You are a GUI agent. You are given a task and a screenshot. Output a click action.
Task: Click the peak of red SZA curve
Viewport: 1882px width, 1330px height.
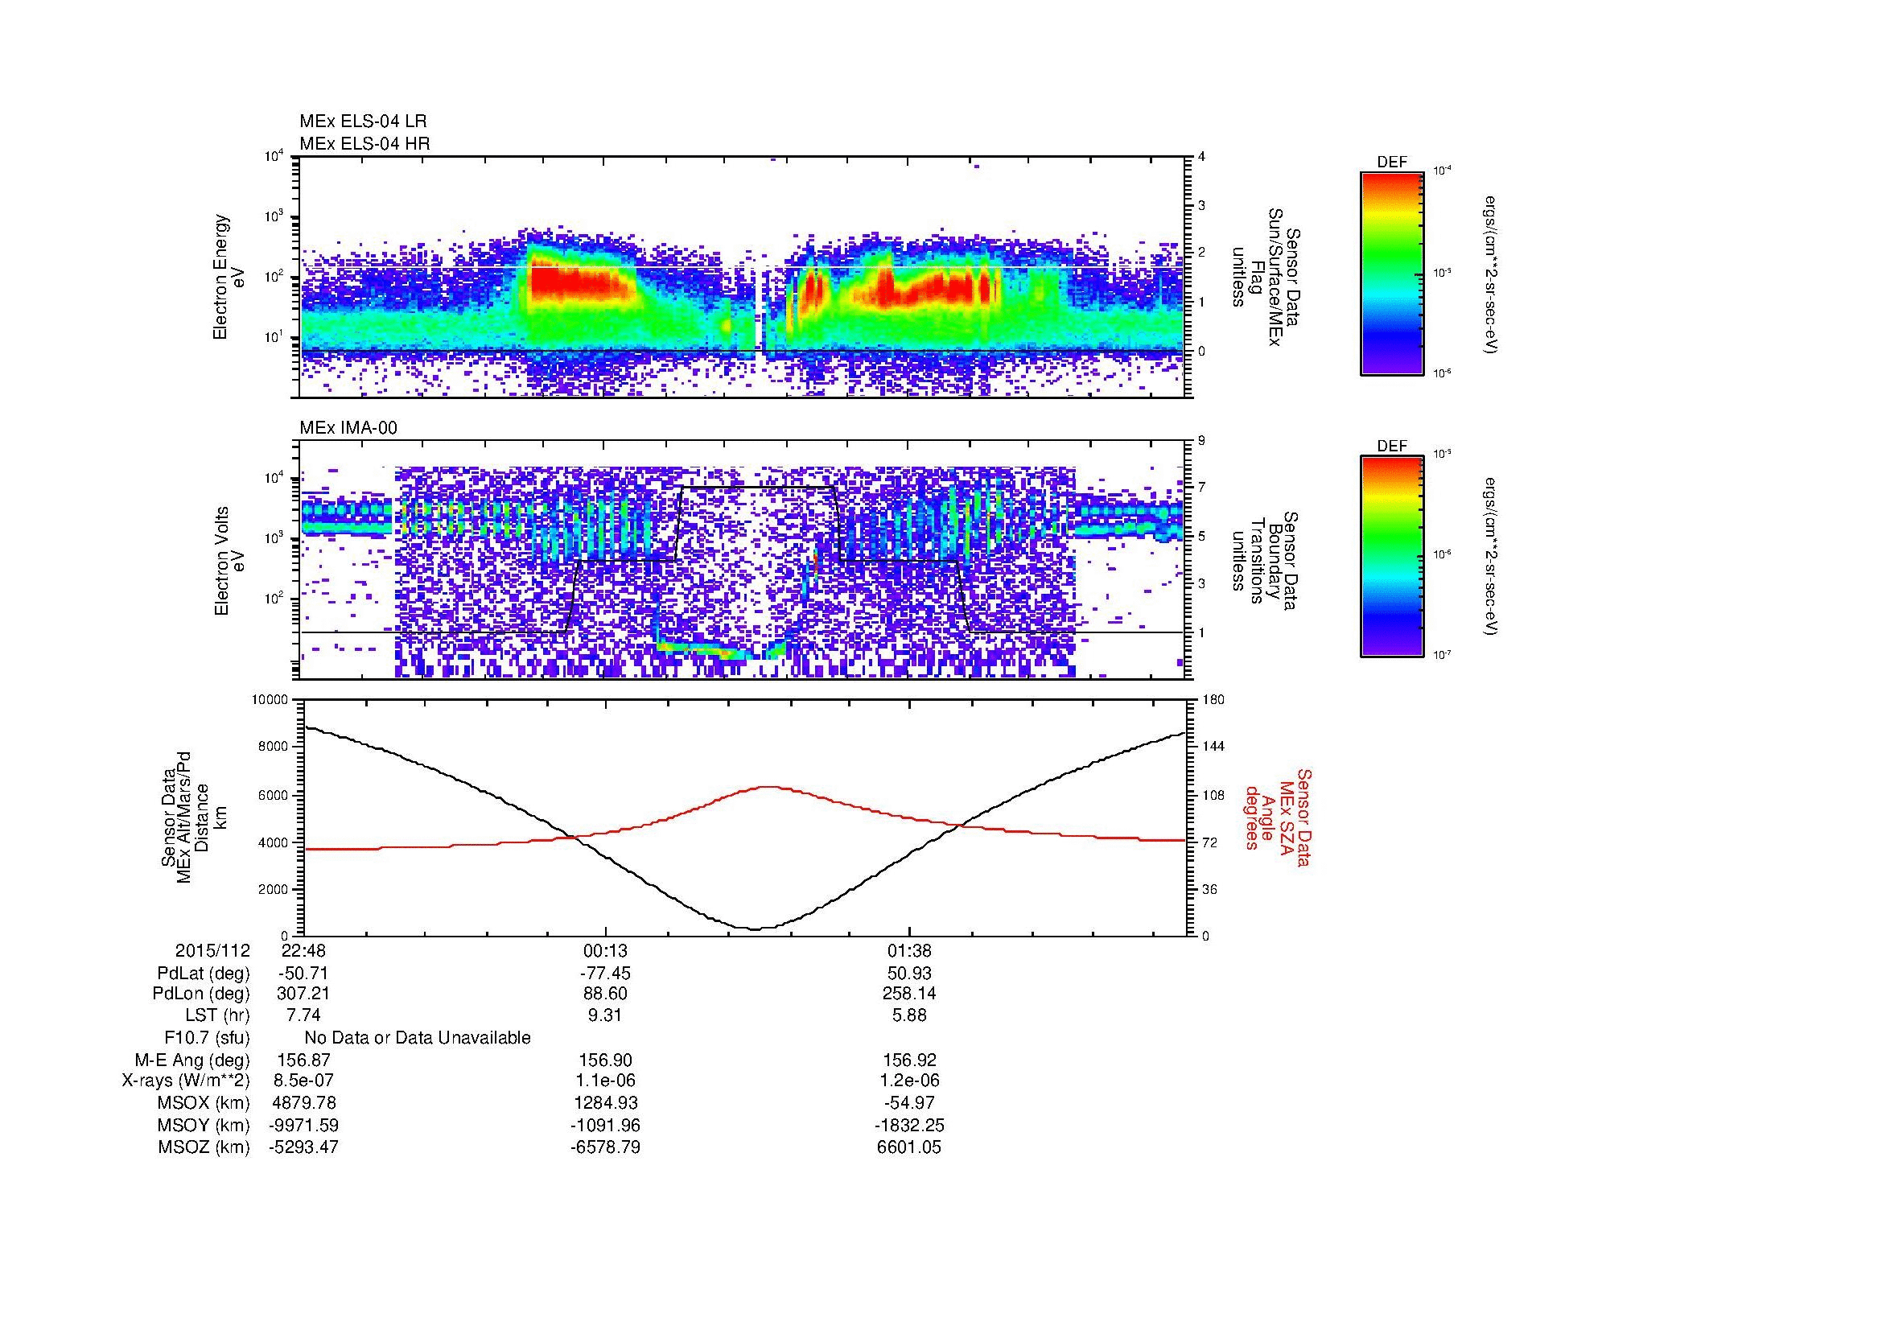coord(767,787)
